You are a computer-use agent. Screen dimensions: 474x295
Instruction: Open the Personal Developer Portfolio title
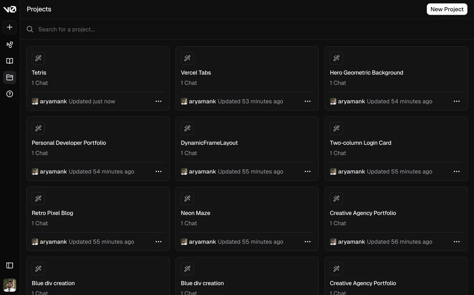[69, 143]
